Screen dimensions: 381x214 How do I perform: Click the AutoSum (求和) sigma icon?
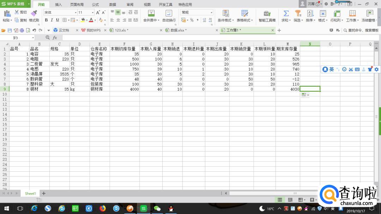[x=286, y=13]
